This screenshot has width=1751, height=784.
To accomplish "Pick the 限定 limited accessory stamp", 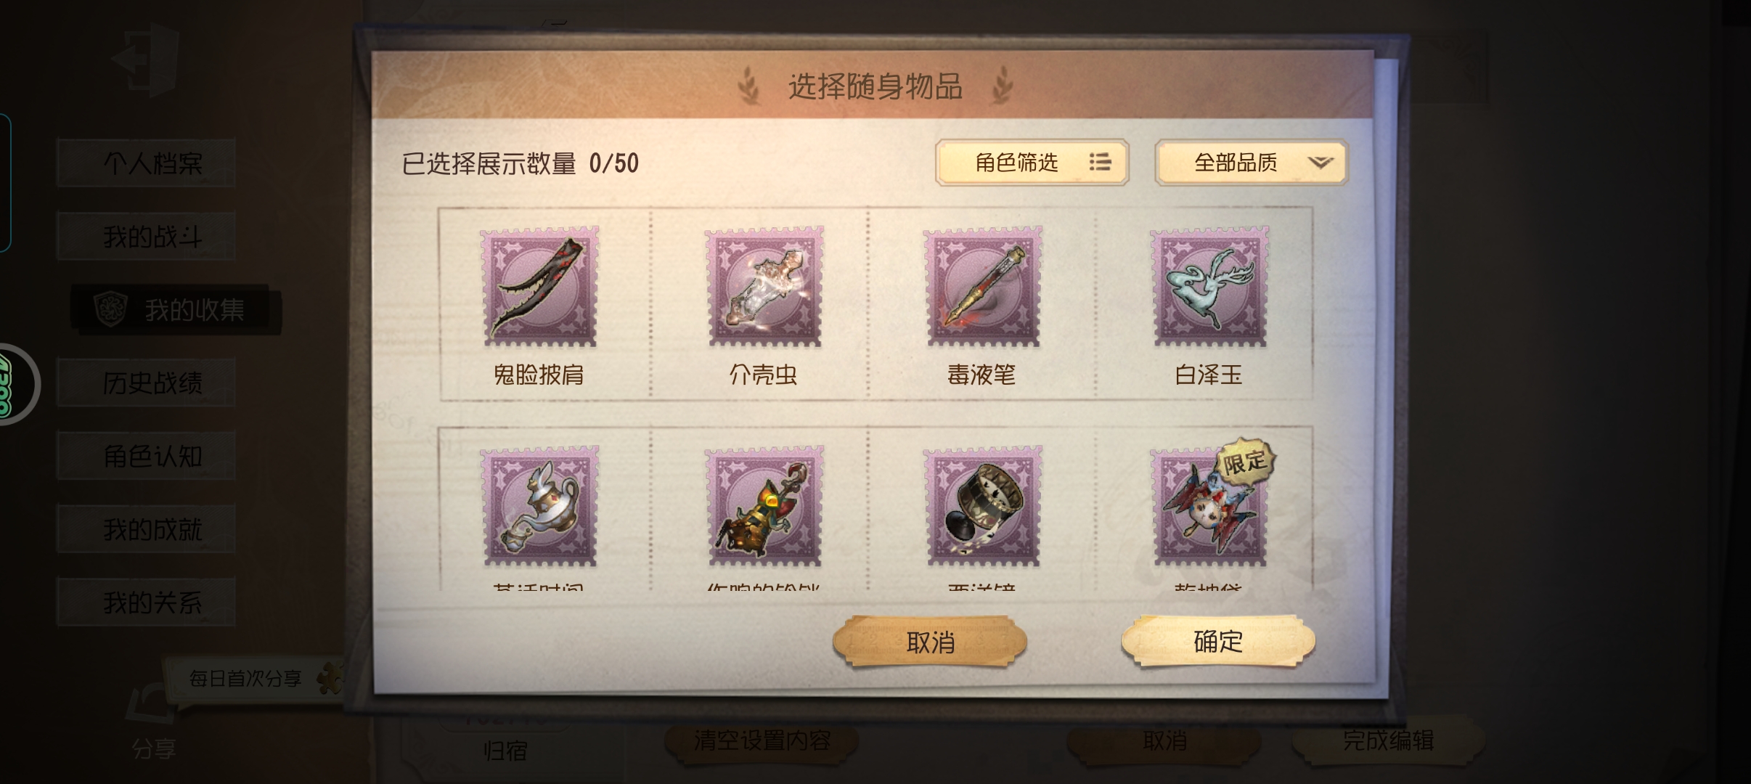I will tap(1209, 506).
